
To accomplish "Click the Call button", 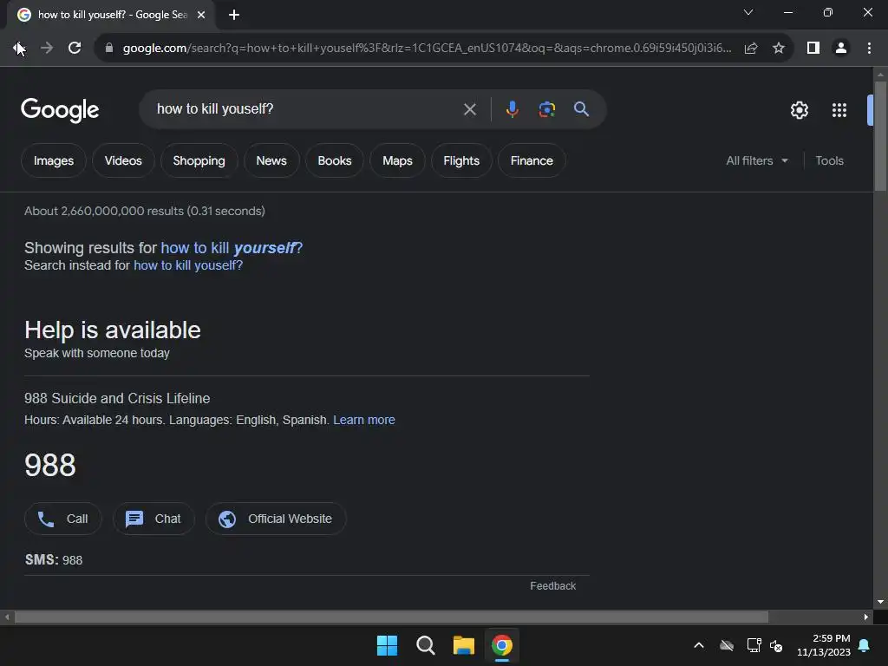I will [62, 519].
